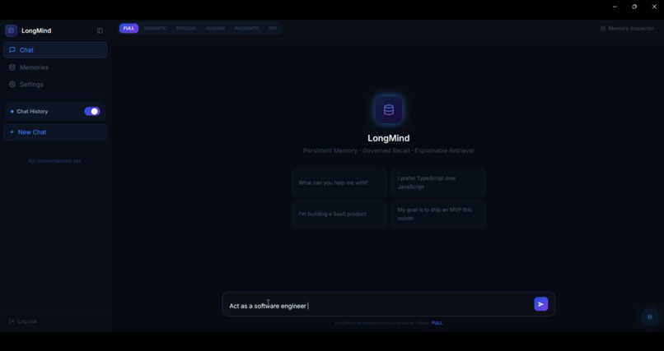Click the LongMind logo icon in sidebar
The width and height of the screenshot is (664, 351).
tap(11, 30)
